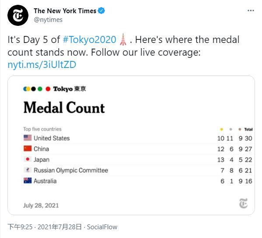Click the Total column header
This screenshot has height=238, width=262.
[x=248, y=129]
